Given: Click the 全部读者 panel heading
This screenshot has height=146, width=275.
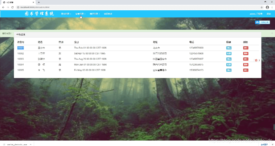Looking at the screenshot, I should (21, 35).
